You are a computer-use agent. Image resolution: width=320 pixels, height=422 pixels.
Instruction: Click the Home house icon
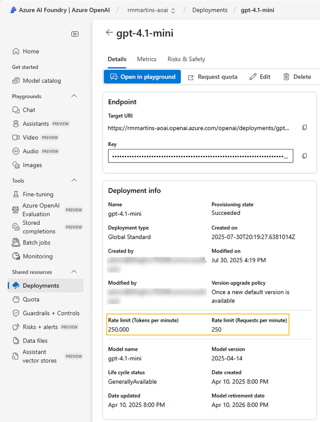click(16, 51)
